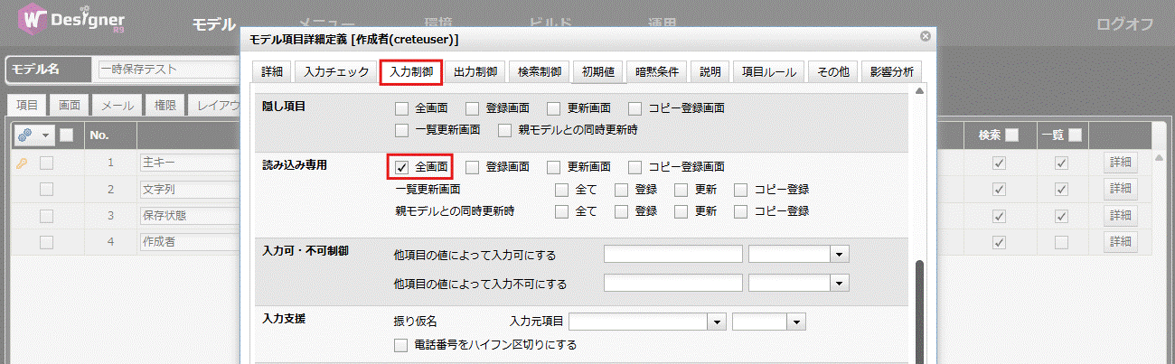This screenshot has width=1175, height=364.
Task: Check 全て in 一覧更新画面 read-only row
Action: point(561,190)
